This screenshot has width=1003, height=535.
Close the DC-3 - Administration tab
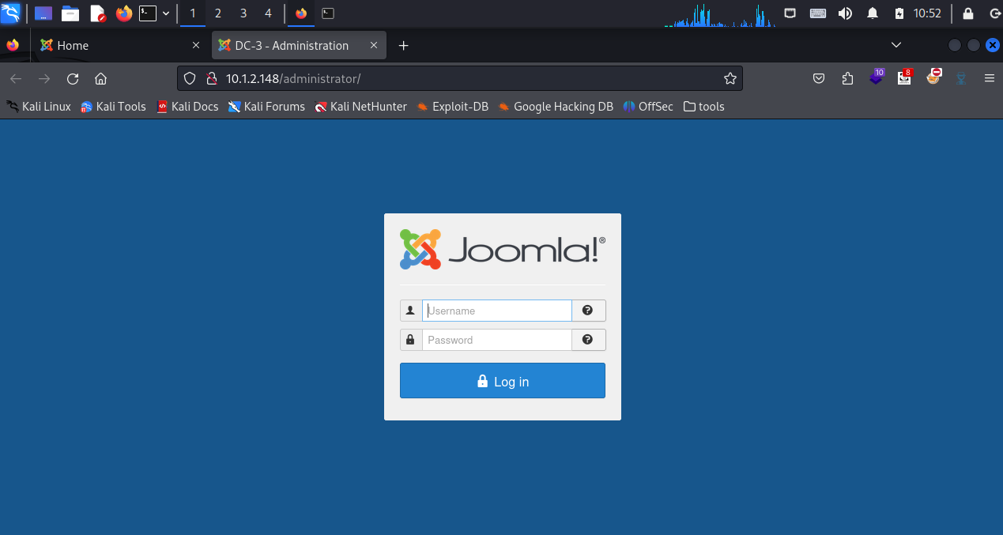point(374,46)
